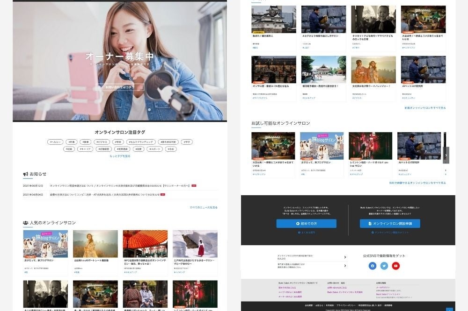Click the Facebook icon under 公式SNS

point(372,266)
